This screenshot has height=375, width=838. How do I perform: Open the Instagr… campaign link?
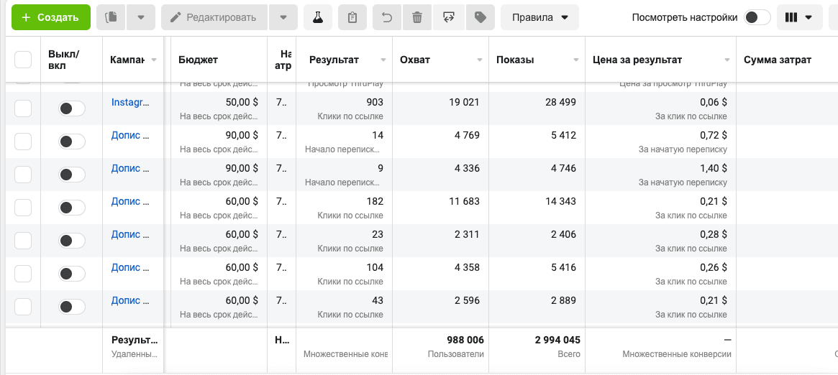[x=130, y=102]
